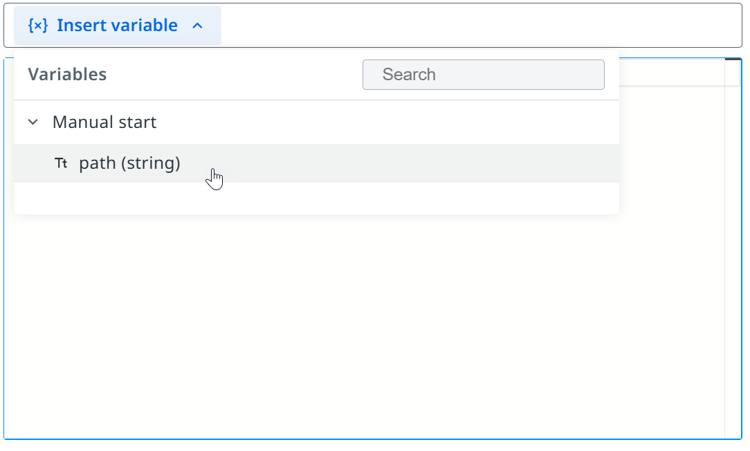Click the chevron-up arrow beside Insert variable
Screen dimensions: 750x451
click(x=198, y=26)
